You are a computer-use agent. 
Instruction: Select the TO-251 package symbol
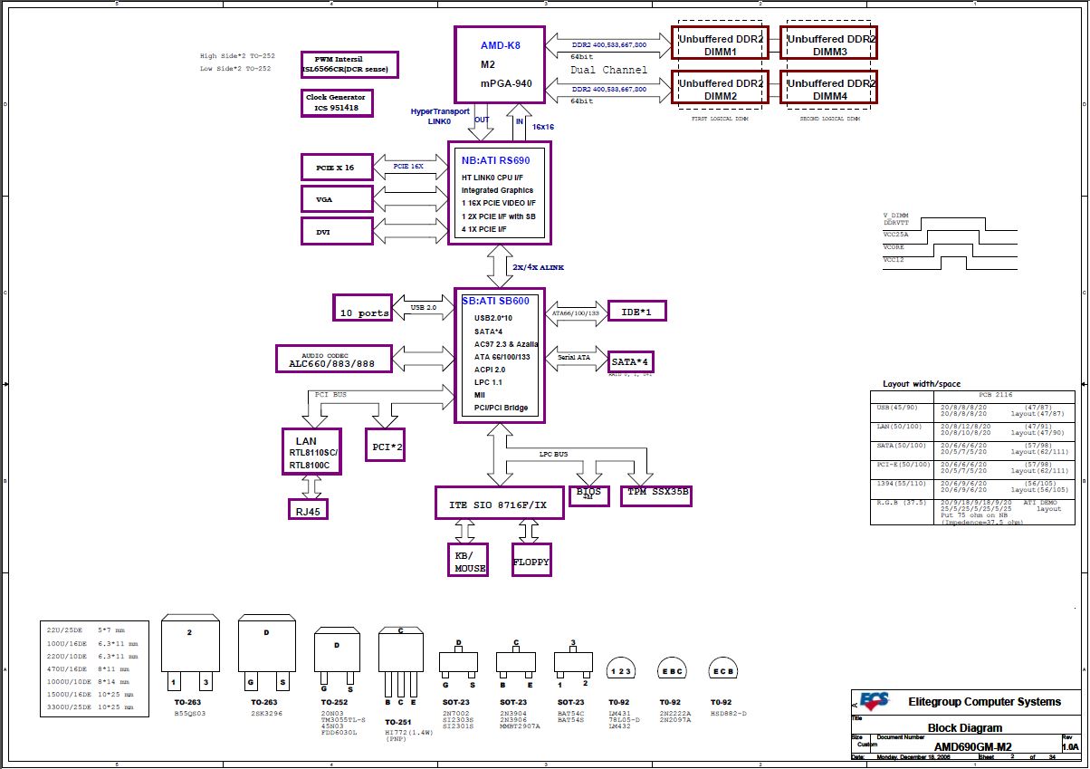click(400, 662)
